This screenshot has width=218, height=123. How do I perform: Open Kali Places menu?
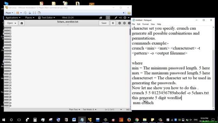pos(30,17)
